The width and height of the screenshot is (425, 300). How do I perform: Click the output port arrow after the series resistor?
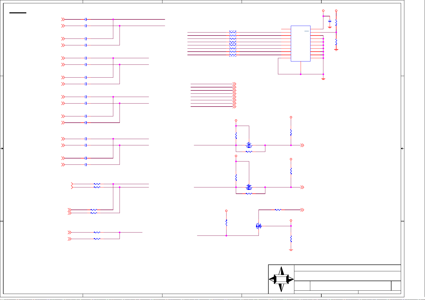tap(302, 210)
